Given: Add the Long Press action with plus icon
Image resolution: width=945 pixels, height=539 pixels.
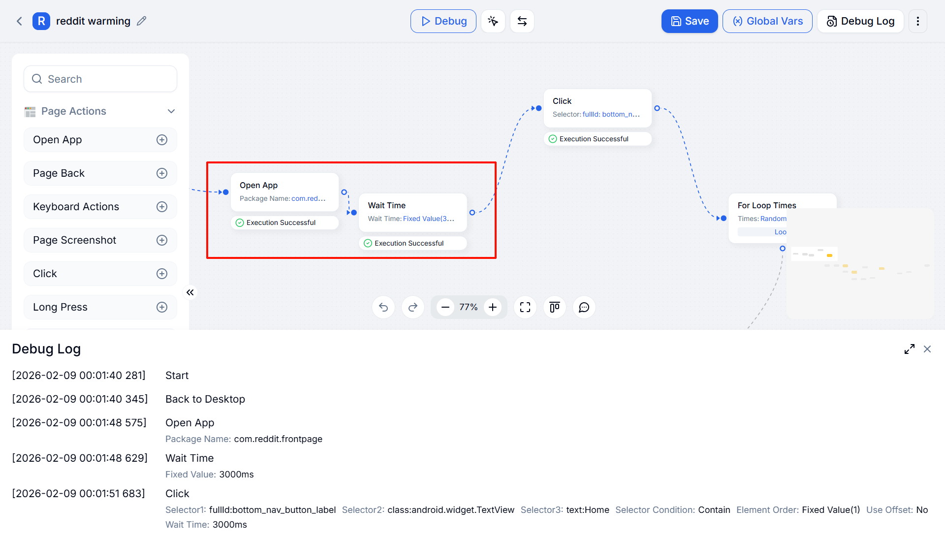Looking at the screenshot, I should (162, 307).
